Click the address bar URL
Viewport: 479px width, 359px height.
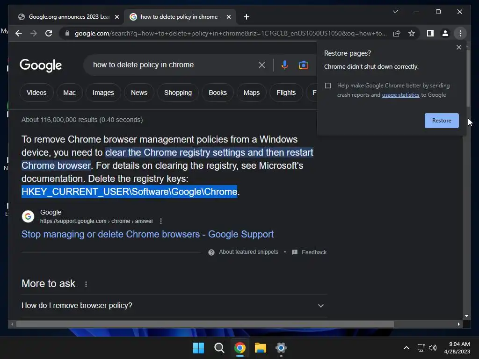230,33
